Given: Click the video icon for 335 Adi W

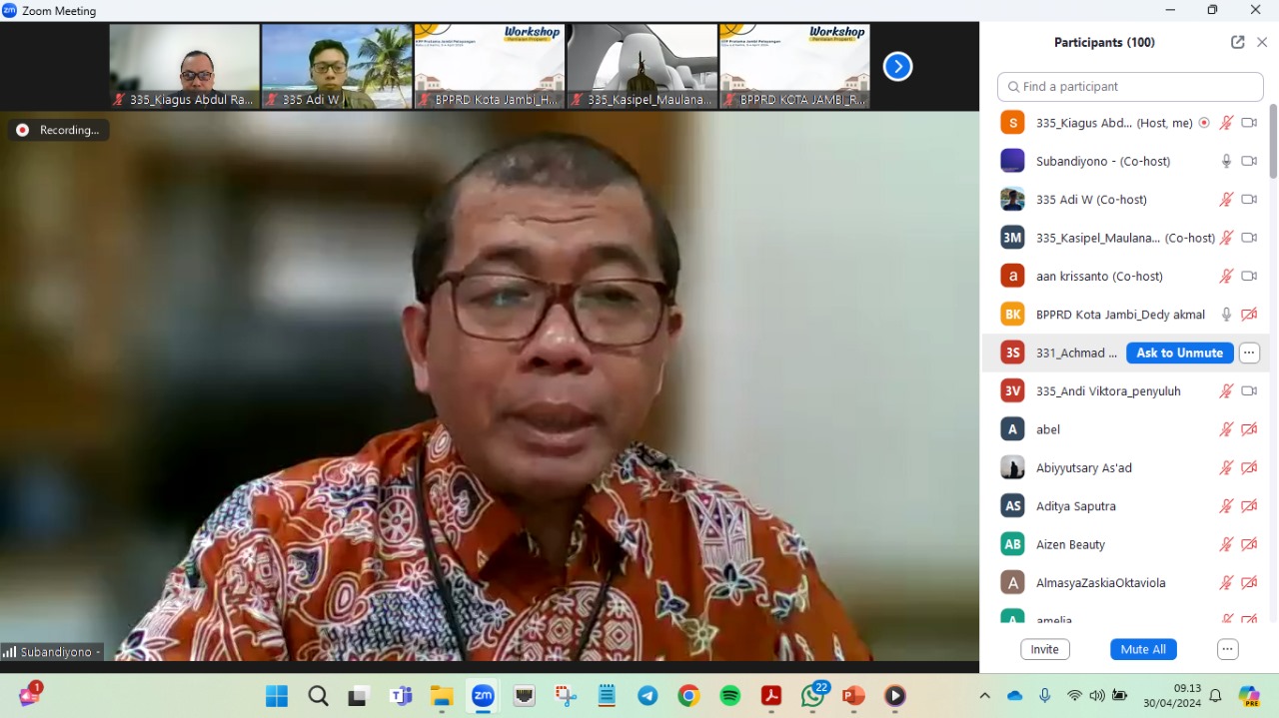Looking at the screenshot, I should (x=1249, y=200).
